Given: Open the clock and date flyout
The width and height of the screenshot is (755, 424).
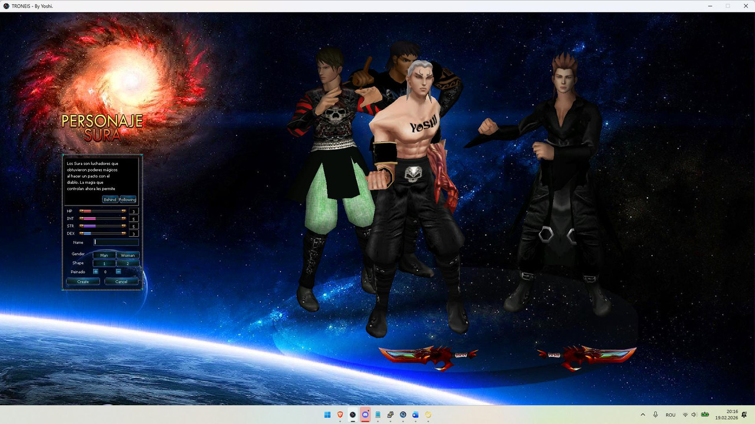Looking at the screenshot, I should pyautogui.click(x=727, y=415).
